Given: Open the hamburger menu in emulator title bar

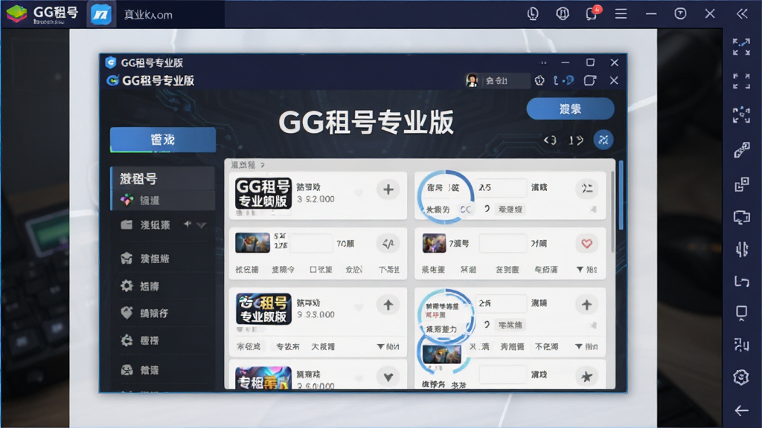Looking at the screenshot, I should coord(621,13).
